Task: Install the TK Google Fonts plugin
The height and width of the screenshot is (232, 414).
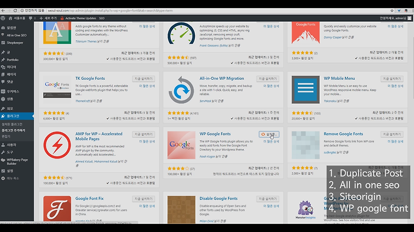Action: (144, 79)
